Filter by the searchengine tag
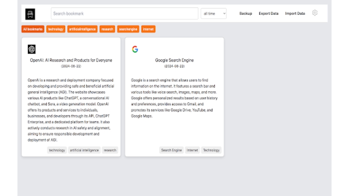The image size is (349, 196). (x=128, y=29)
